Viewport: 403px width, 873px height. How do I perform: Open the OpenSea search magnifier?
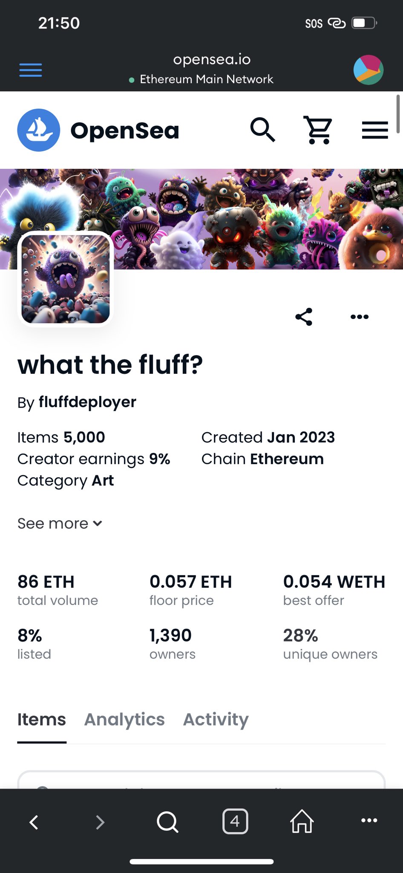262,130
